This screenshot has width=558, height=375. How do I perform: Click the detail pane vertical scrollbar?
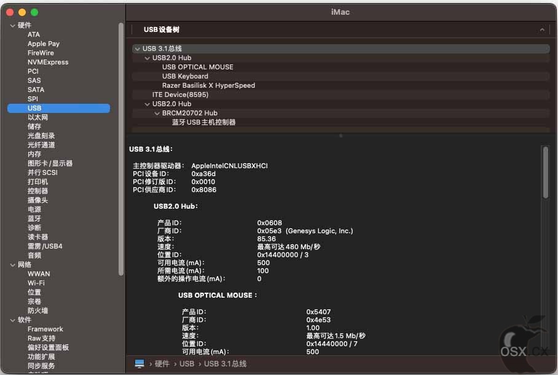click(x=546, y=172)
